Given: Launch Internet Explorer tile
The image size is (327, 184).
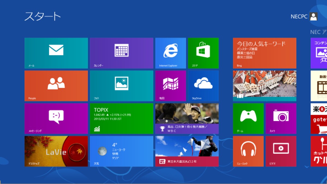Looking at the screenshot, I should click(x=171, y=53).
